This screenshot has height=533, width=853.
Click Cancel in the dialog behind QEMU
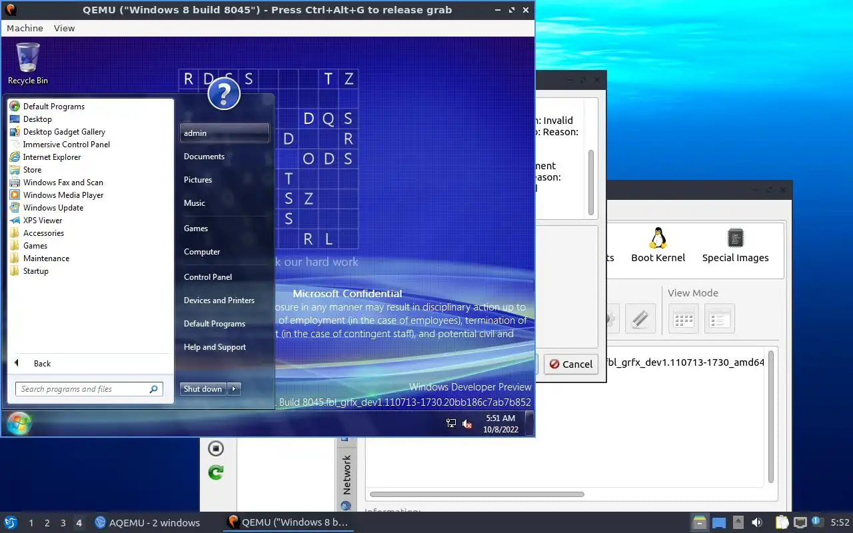pos(570,364)
